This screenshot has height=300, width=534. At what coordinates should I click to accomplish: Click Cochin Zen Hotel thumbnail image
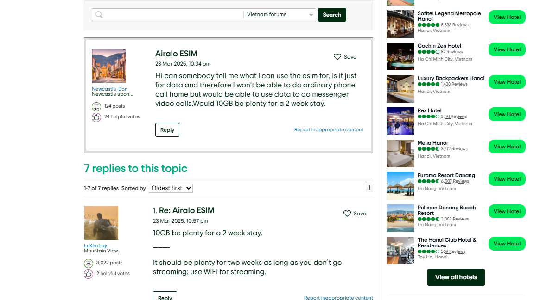[x=400, y=56]
